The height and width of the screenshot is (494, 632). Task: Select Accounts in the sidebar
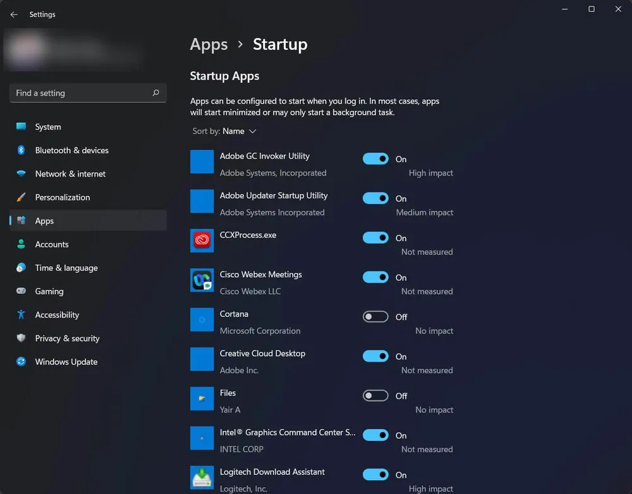coord(52,244)
